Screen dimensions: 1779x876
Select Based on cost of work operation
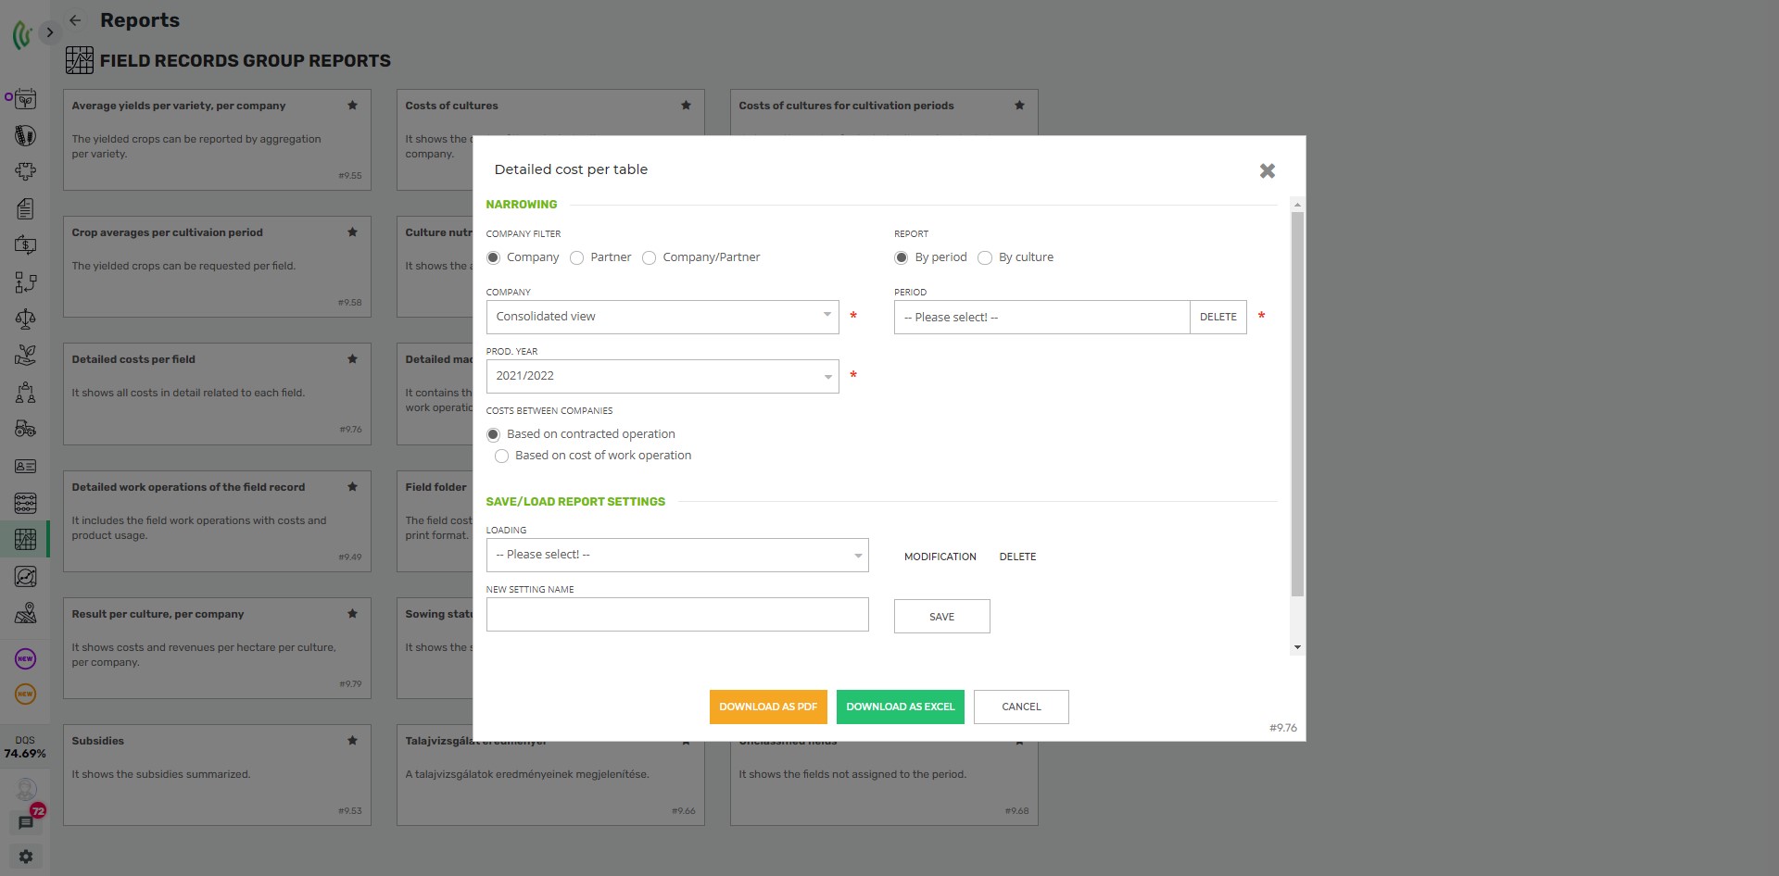(x=501, y=456)
